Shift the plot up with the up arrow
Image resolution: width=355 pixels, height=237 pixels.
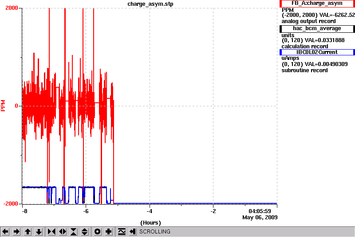tap(28, 232)
